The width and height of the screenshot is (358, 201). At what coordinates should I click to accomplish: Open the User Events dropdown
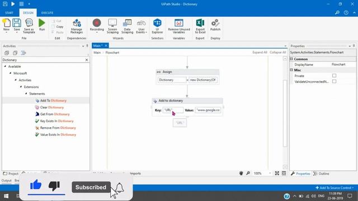pyautogui.click(x=142, y=26)
